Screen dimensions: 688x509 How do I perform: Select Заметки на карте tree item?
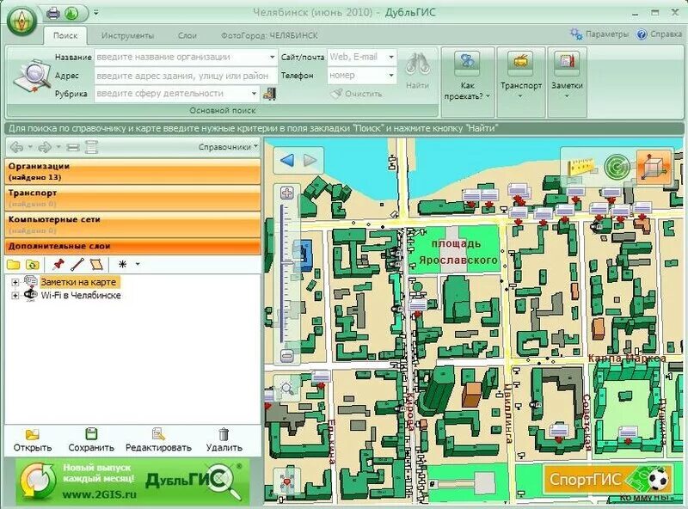(78, 282)
